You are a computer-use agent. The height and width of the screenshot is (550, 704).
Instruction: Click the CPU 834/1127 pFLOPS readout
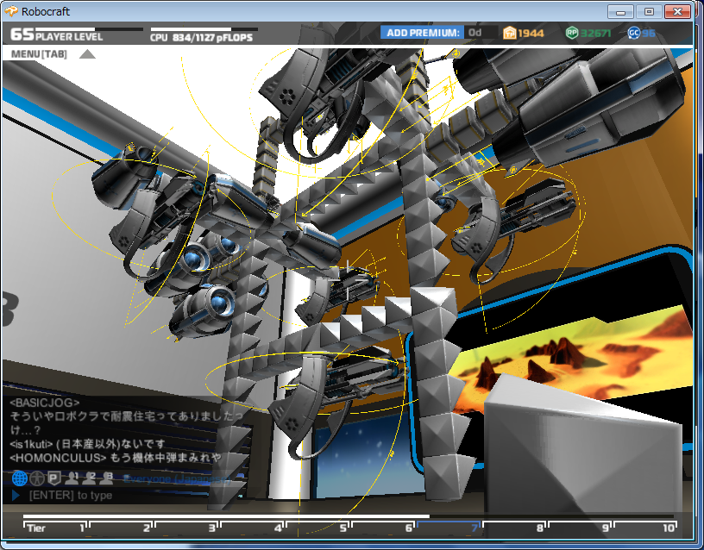click(201, 38)
